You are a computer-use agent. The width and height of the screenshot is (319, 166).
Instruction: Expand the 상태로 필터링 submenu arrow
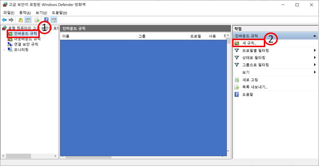coord(315,58)
